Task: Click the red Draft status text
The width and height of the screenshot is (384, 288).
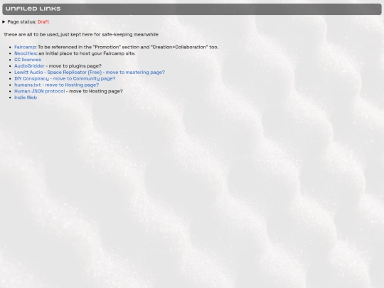Action: coord(43,22)
